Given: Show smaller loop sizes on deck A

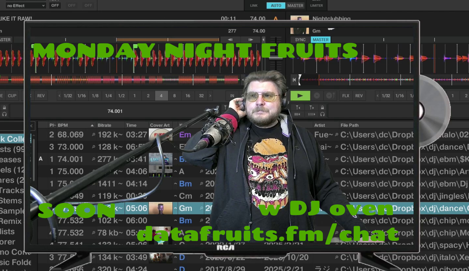Looking at the screenshot, I should tap(59, 96).
